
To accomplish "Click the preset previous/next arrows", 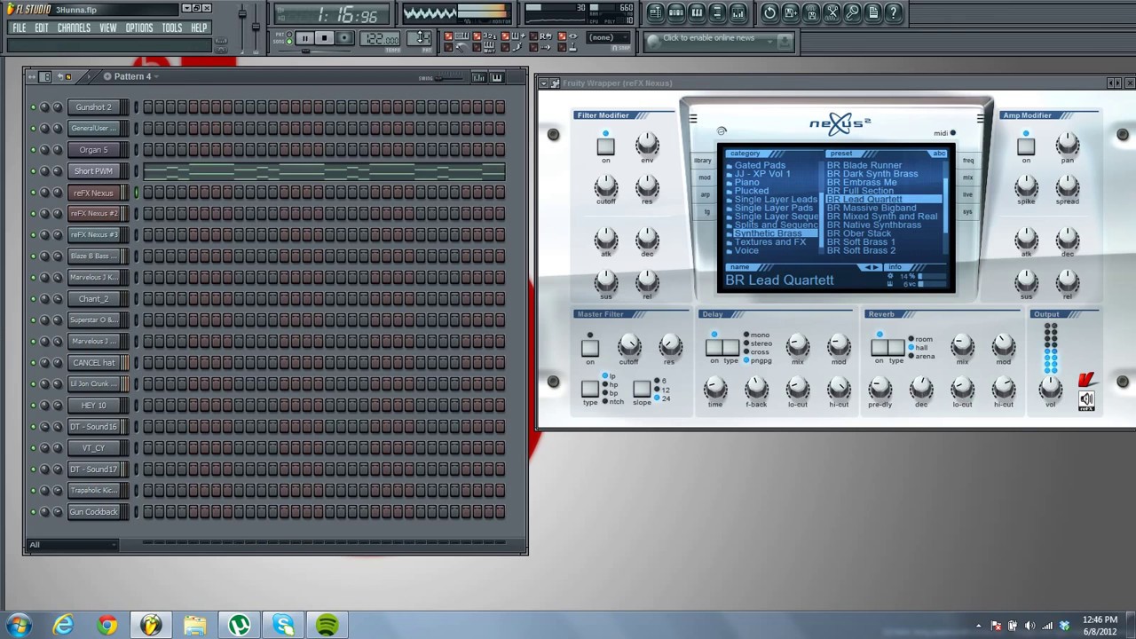I will point(872,267).
